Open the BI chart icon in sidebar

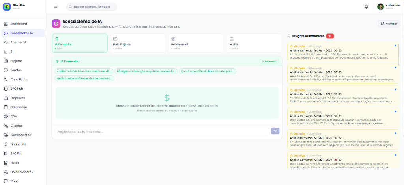point(6,52)
